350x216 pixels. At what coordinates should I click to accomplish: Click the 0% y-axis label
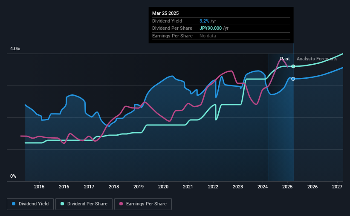click(x=13, y=176)
